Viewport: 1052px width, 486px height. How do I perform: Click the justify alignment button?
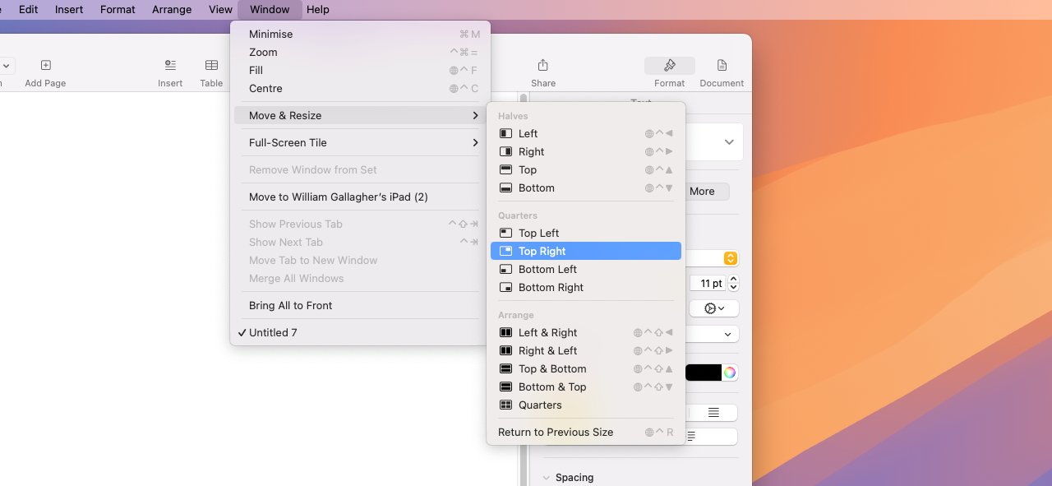click(713, 412)
